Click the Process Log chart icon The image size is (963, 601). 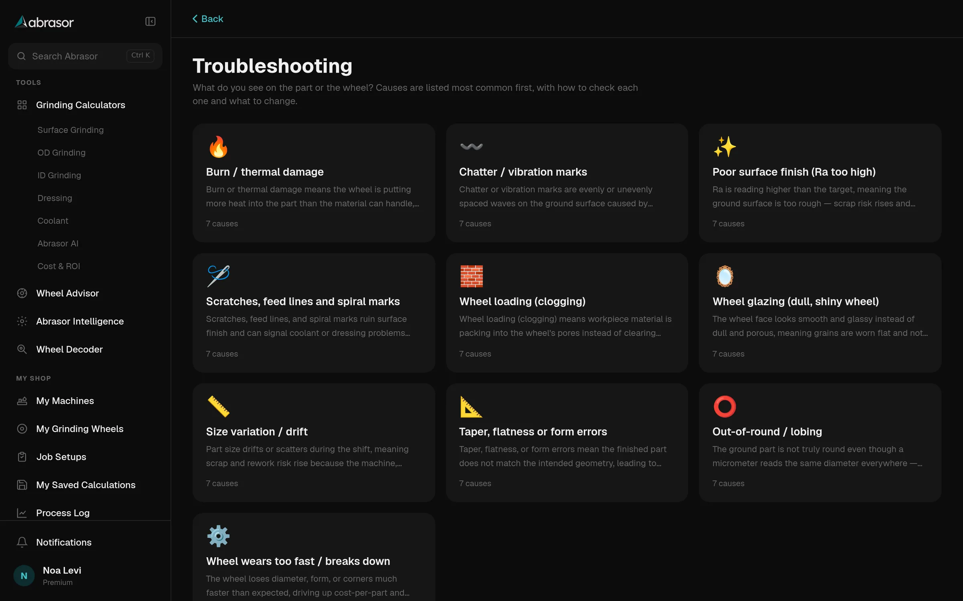[x=22, y=513]
